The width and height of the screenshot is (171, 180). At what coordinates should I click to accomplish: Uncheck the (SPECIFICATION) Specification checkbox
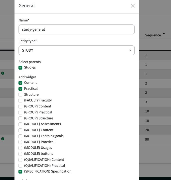point(20,172)
